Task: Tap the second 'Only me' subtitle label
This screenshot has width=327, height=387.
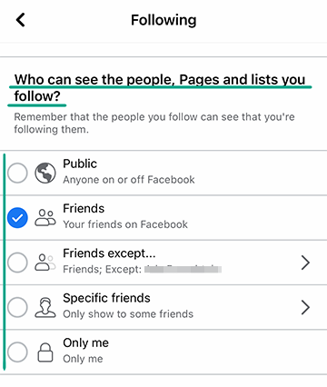Action: pyautogui.click(x=83, y=359)
